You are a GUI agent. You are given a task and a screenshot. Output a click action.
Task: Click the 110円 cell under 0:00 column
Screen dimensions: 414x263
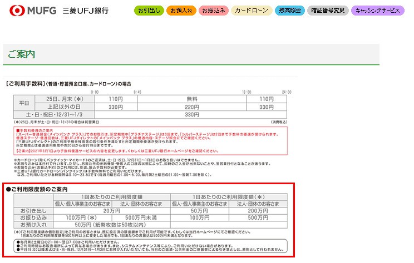116,99
